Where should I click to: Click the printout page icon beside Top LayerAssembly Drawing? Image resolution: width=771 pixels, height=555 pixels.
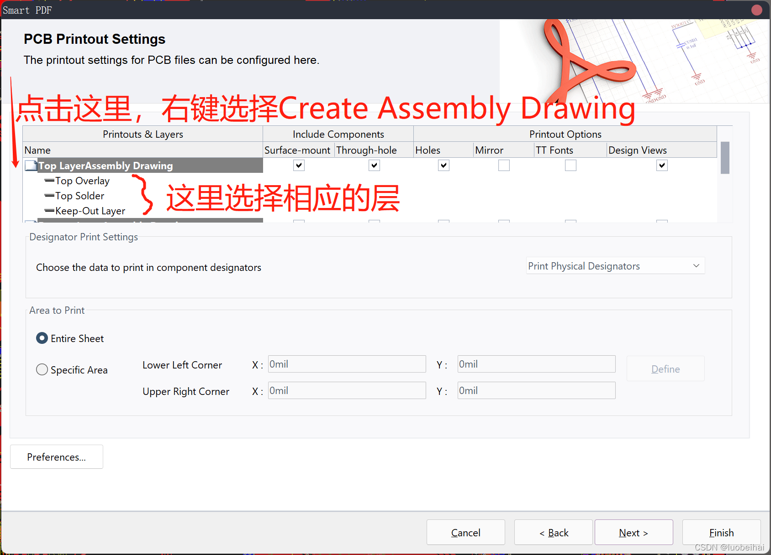30,166
